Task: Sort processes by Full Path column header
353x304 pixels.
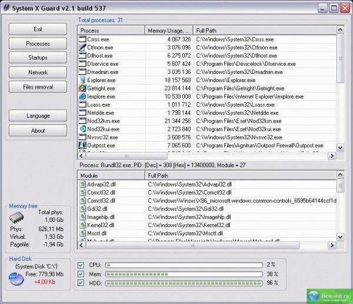Action: coord(265,31)
